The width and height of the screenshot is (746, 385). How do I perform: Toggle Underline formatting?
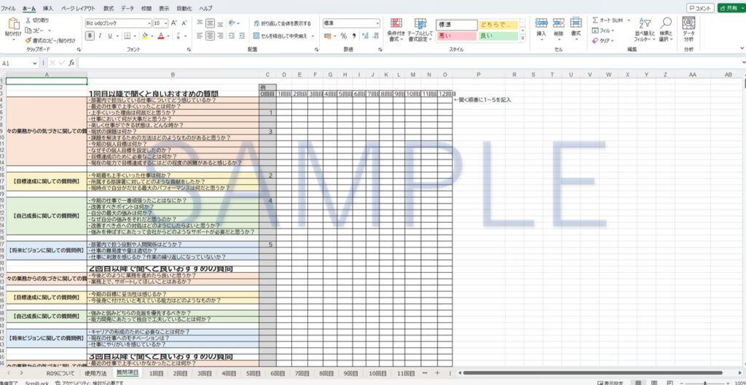click(110, 36)
